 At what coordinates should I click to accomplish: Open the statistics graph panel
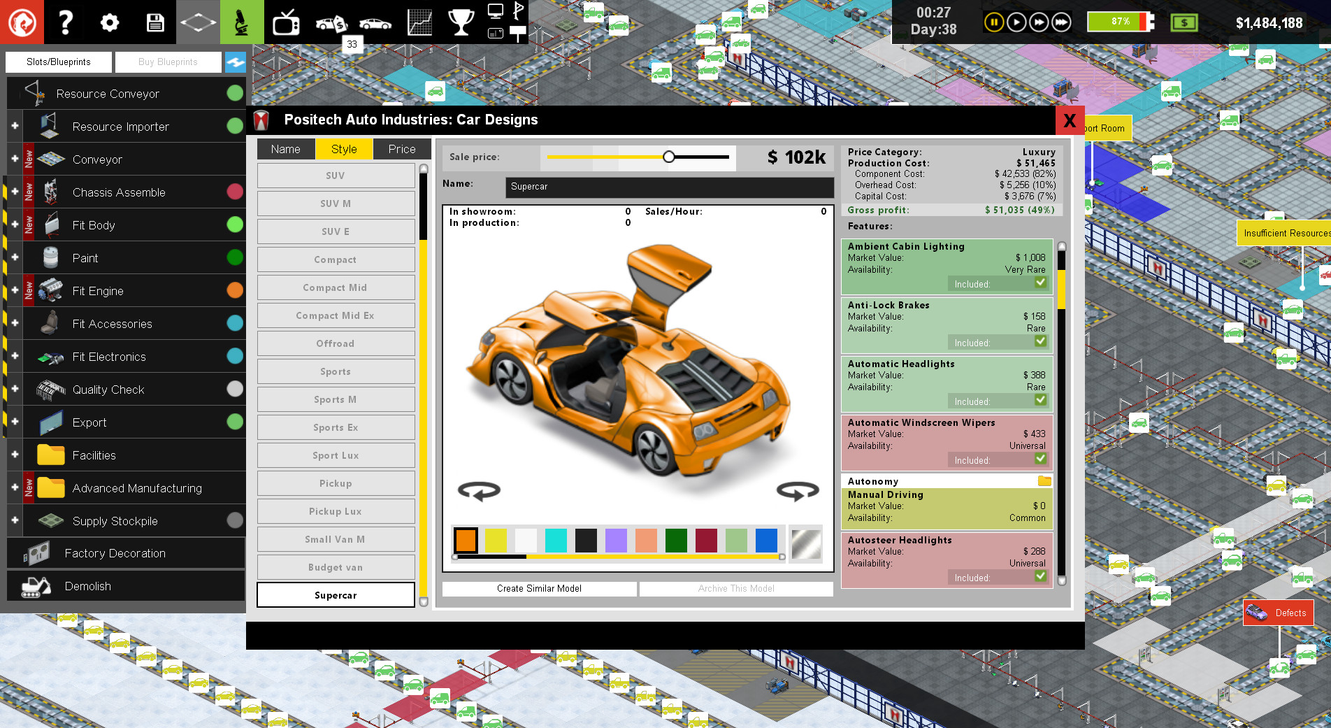coord(420,22)
